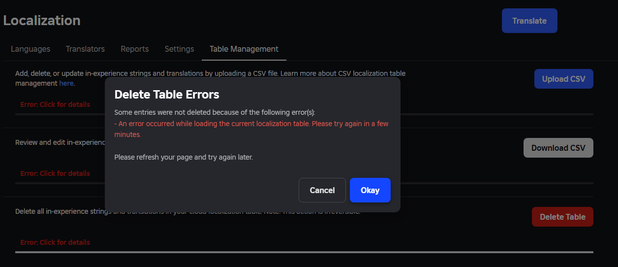Screen dimensions: 618x267
Task: Open the Translators tab
Action: [x=85, y=49]
